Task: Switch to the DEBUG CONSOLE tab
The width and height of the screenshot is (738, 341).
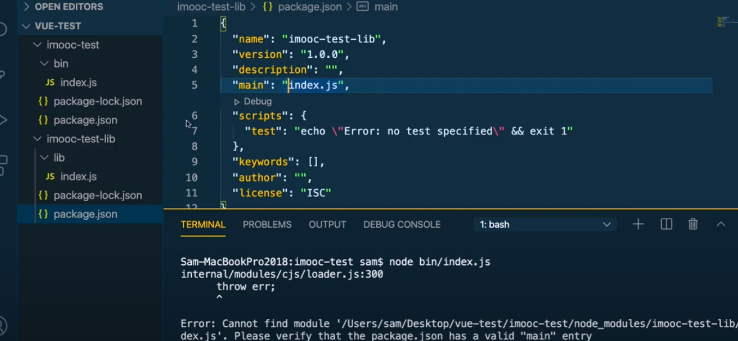Action: [402, 225]
